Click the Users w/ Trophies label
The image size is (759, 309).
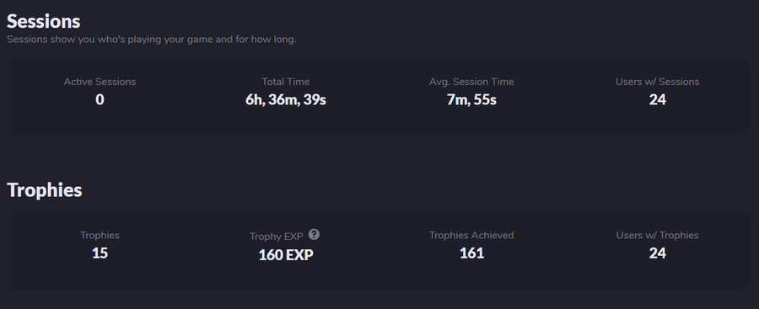[x=657, y=235]
